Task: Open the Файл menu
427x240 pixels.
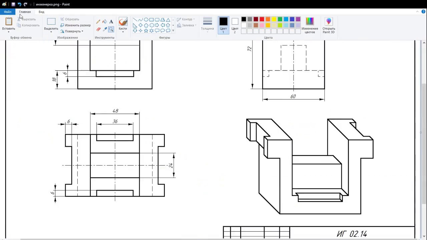Action: click(x=7, y=12)
